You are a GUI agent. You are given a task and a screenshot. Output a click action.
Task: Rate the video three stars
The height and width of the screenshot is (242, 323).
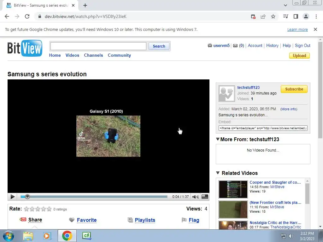point(38,209)
